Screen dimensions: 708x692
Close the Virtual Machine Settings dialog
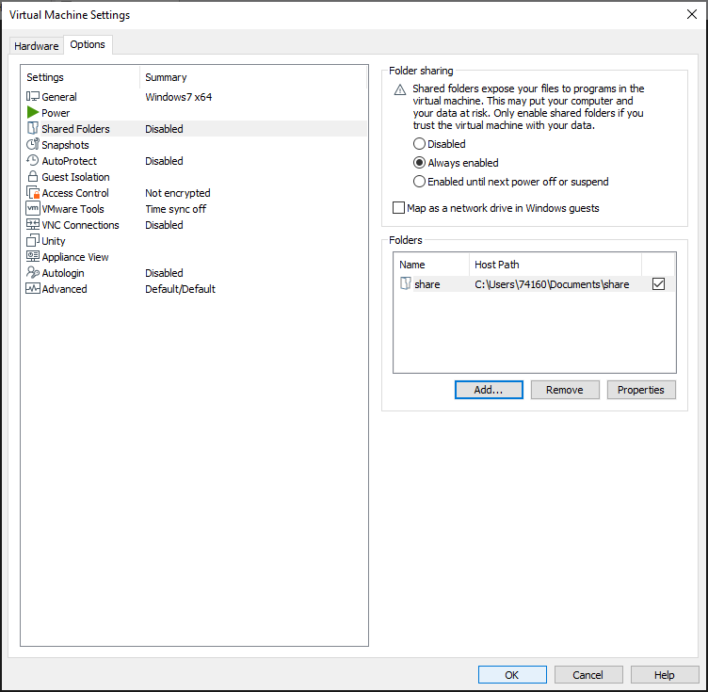coord(692,14)
